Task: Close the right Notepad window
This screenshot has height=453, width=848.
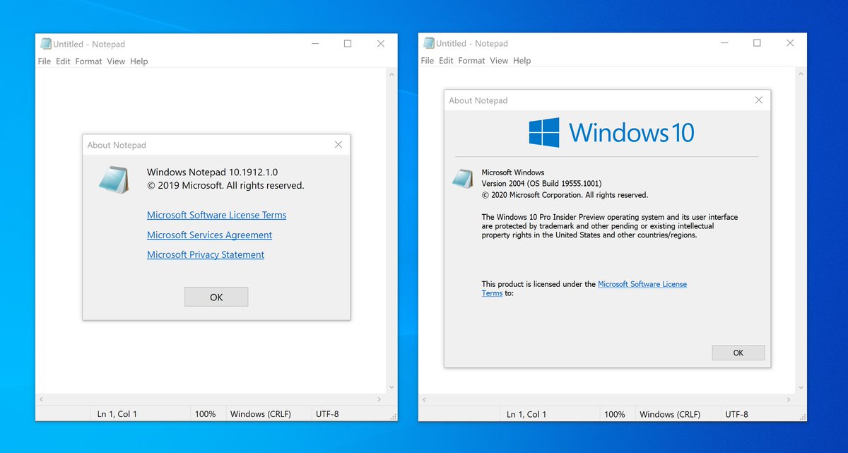Action: pos(790,43)
